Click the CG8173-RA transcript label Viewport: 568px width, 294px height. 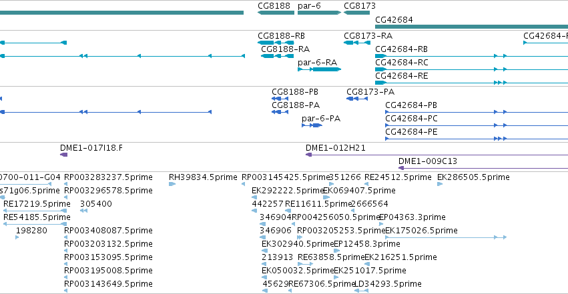tap(368, 36)
